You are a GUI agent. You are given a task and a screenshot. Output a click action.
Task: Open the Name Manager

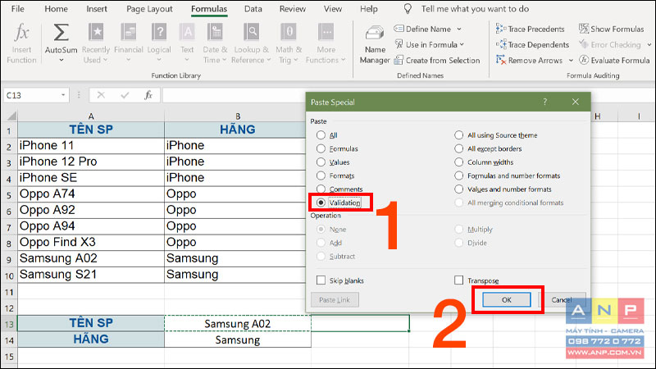[375, 45]
